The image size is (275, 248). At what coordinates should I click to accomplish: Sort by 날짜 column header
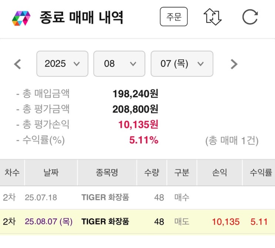51,172
